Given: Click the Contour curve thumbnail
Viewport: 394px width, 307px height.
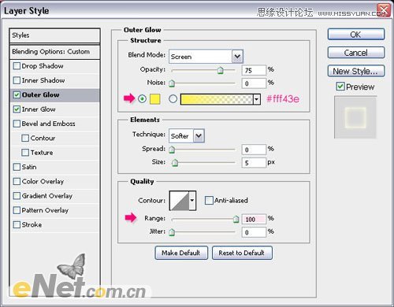Looking at the screenshot, I should (x=180, y=201).
